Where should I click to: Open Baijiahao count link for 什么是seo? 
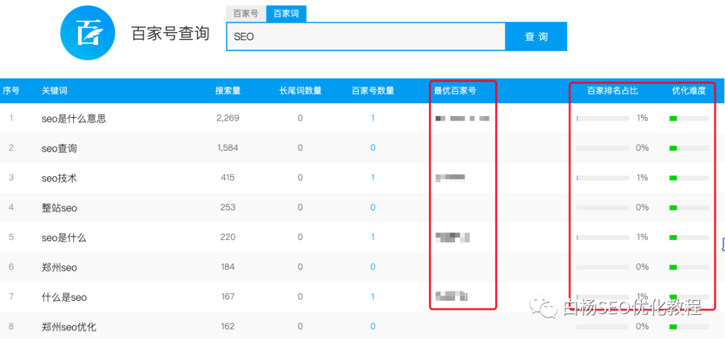click(373, 297)
